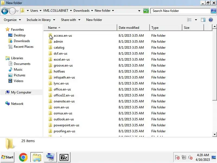
Task: Open recent pages dropdown near Forward button
Action: [x=17, y=11]
